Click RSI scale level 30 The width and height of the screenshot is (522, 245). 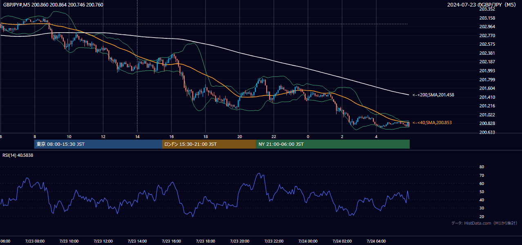tap(482, 208)
